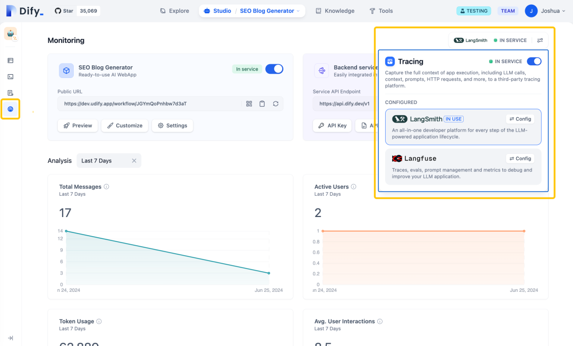Viewport: 573px width, 346px height.
Task: Select the Logs icon in the sidebar
Action: point(11,93)
